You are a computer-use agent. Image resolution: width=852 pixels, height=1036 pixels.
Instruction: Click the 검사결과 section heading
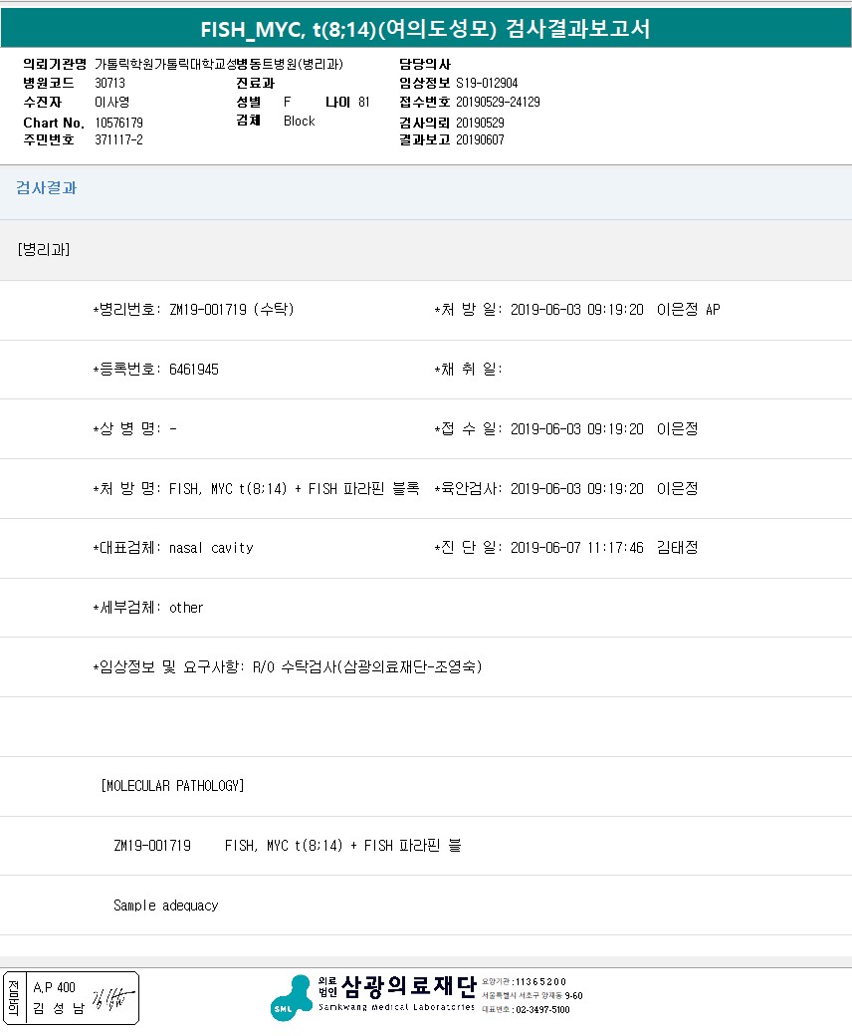(x=46, y=188)
